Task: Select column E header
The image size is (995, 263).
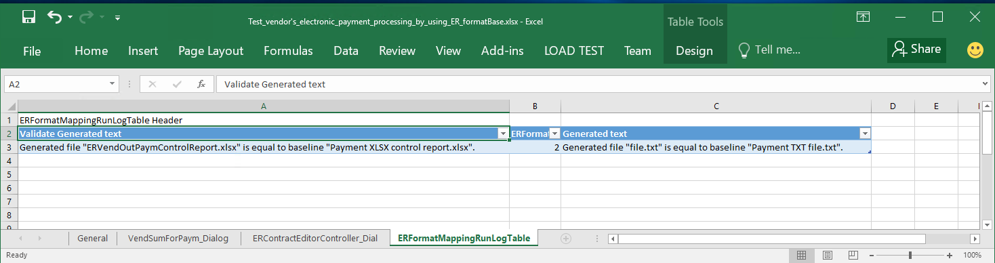Action: click(936, 106)
